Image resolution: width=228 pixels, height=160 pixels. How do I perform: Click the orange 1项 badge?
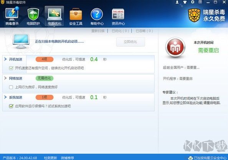click(45, 97)
